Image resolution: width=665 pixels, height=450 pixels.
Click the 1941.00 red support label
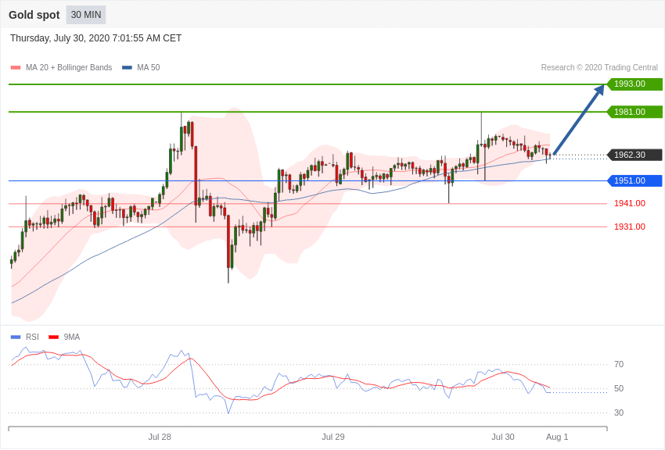[x=629, y=204]
